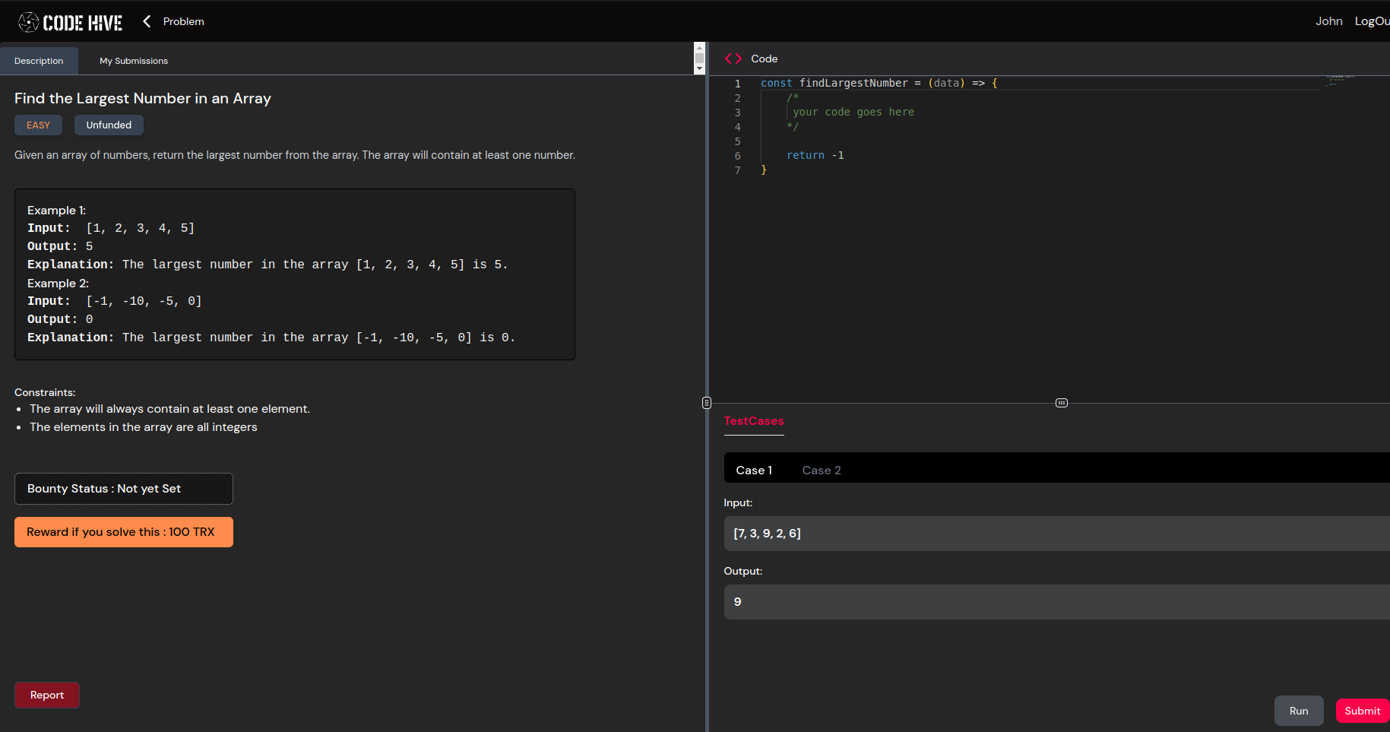Click the 'Example 1:' heading
Image resolution: width=1390 pixels, height=732 pixels.
pos(57,211)
